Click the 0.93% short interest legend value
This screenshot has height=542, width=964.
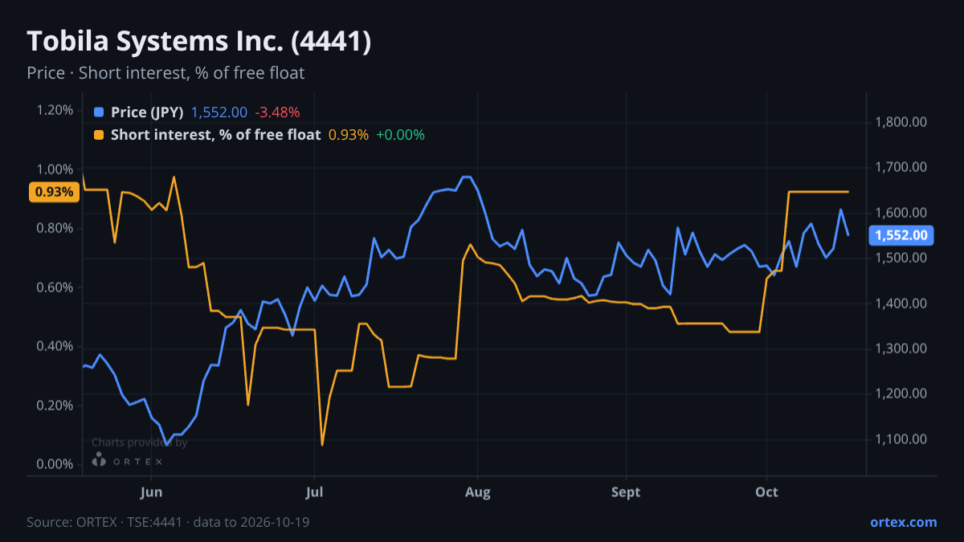click(x=349, y=135)
